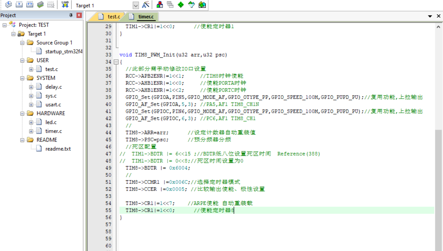Click the Translate current file icon
This screenshot has width=443, height=251.
[8, 5]
